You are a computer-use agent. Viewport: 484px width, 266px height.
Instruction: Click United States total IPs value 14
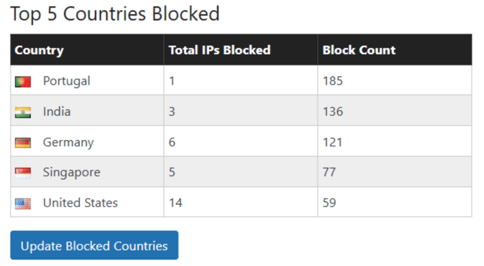[x=176, y=203]
